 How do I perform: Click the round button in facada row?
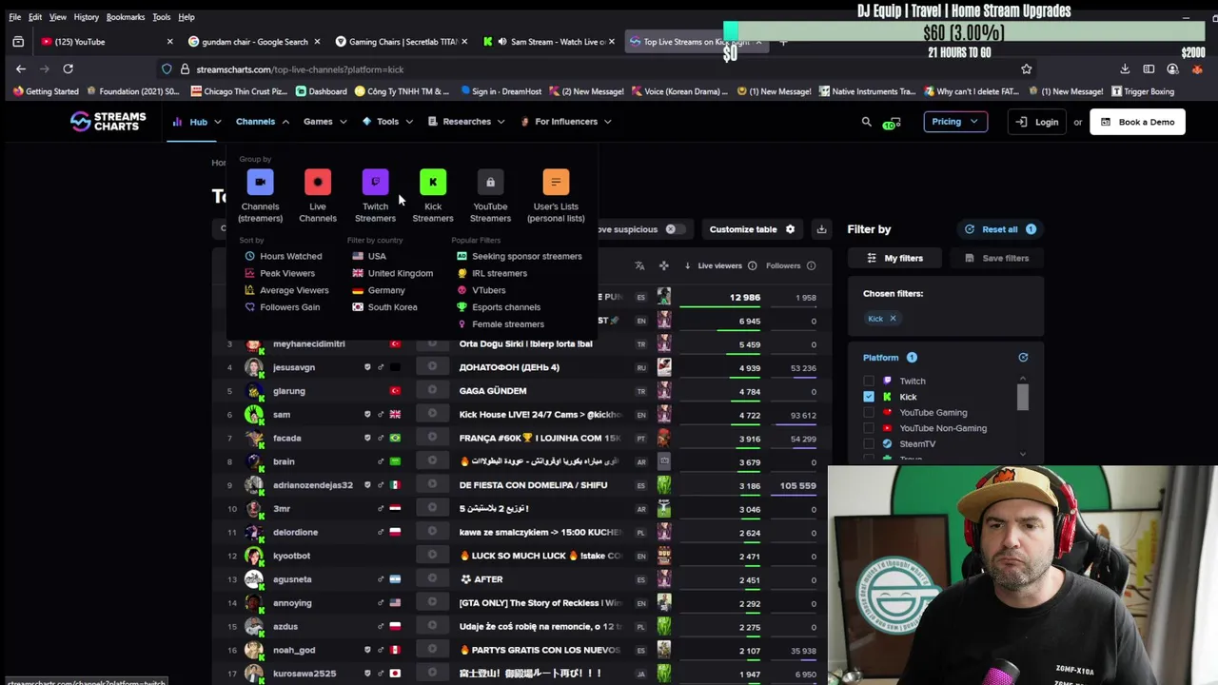click(x=432, y=438)
